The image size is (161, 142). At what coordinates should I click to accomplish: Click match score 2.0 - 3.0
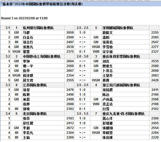tap(82, 56)
